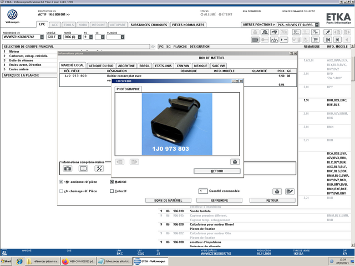Open the Pièces normalisées tab
This screenshot has width=355, height=266.
click(188, 25)
